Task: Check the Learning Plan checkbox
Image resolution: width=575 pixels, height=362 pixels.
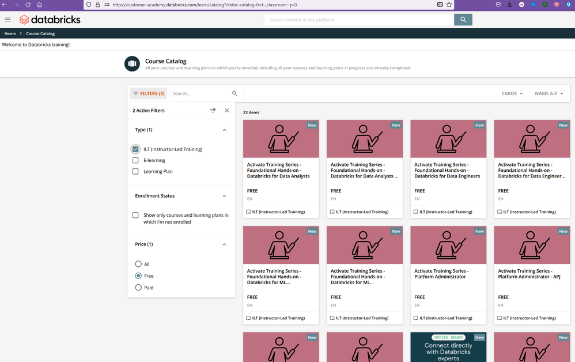Action: [135, 171]
